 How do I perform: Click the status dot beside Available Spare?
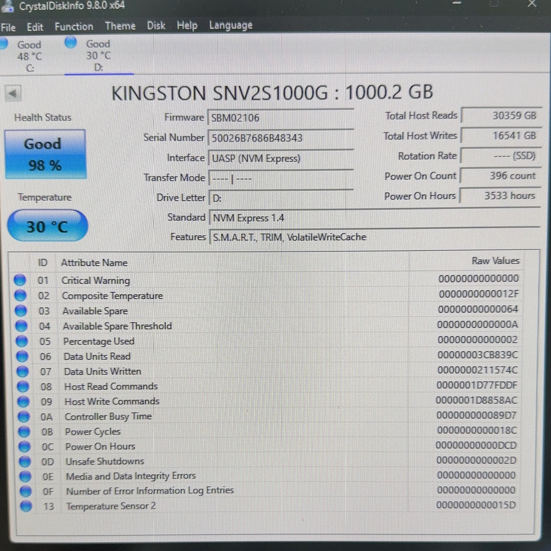click(x=21, y=311)
